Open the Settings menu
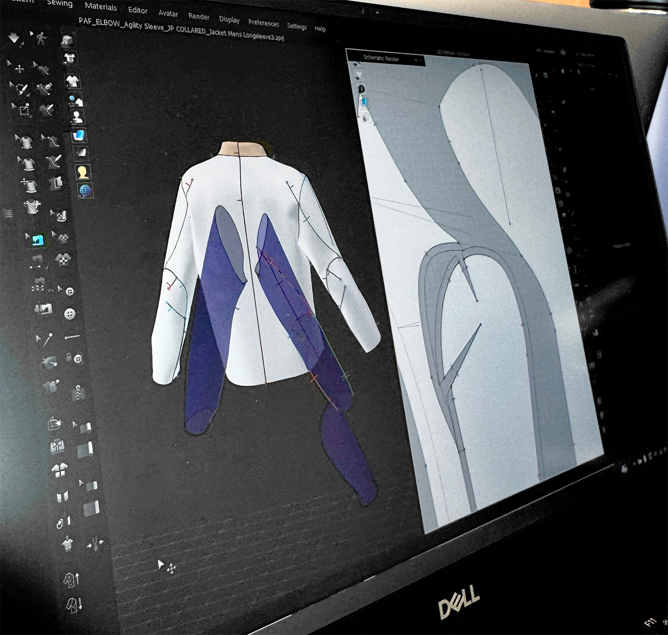The height and width of the screenshot is (635, 668). point(297,26)
